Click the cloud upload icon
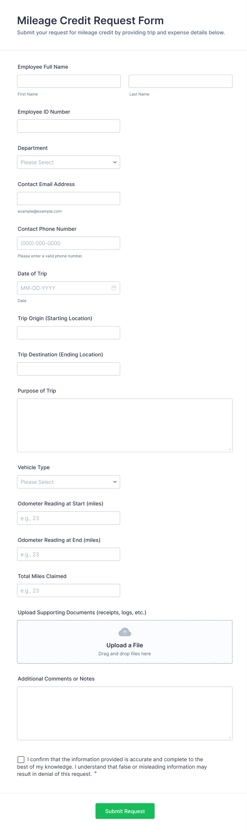Screen dimensions: 247x832 125,632
